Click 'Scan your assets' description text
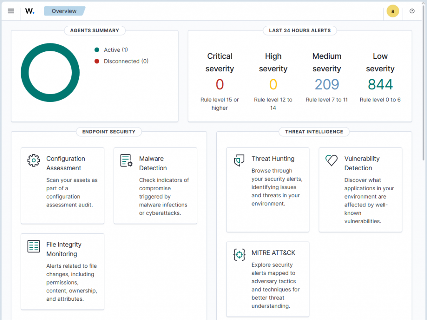Image resolution: width=427 pixels, height=320 pixels. (72, 192)
